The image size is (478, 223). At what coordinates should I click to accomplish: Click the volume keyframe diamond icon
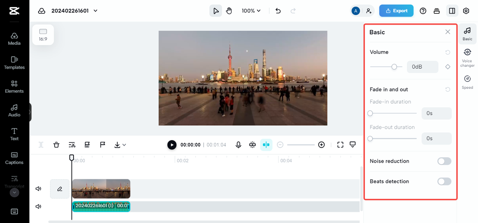click(447, 67)
